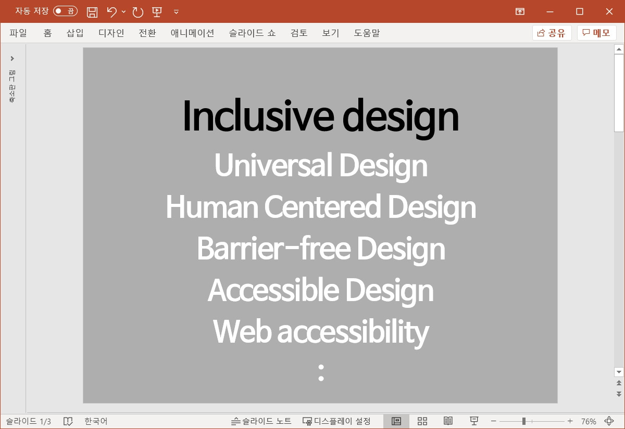Open Customize Quick Access Toolbar dropdown
This screenshot has width=625, height=429.
[176, 11]
